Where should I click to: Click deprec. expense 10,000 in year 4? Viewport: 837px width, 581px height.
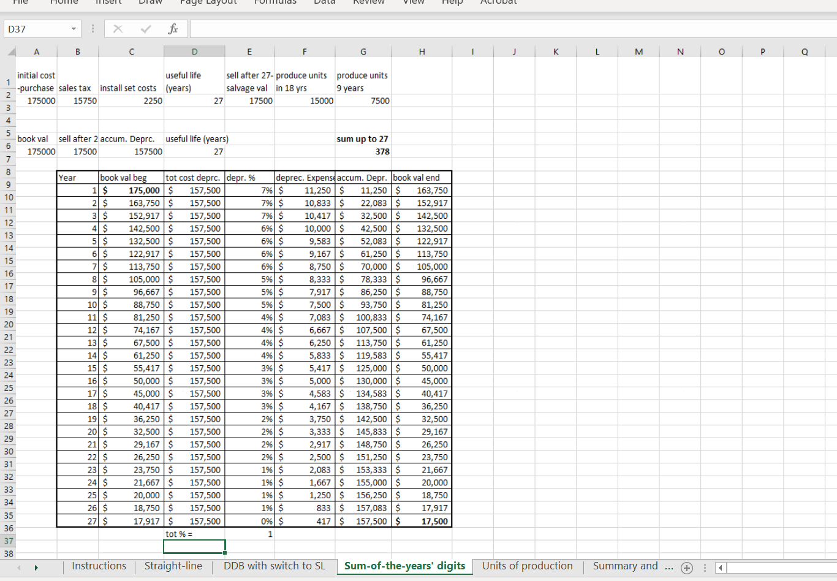pyautogui.click(x=305, y=229)
